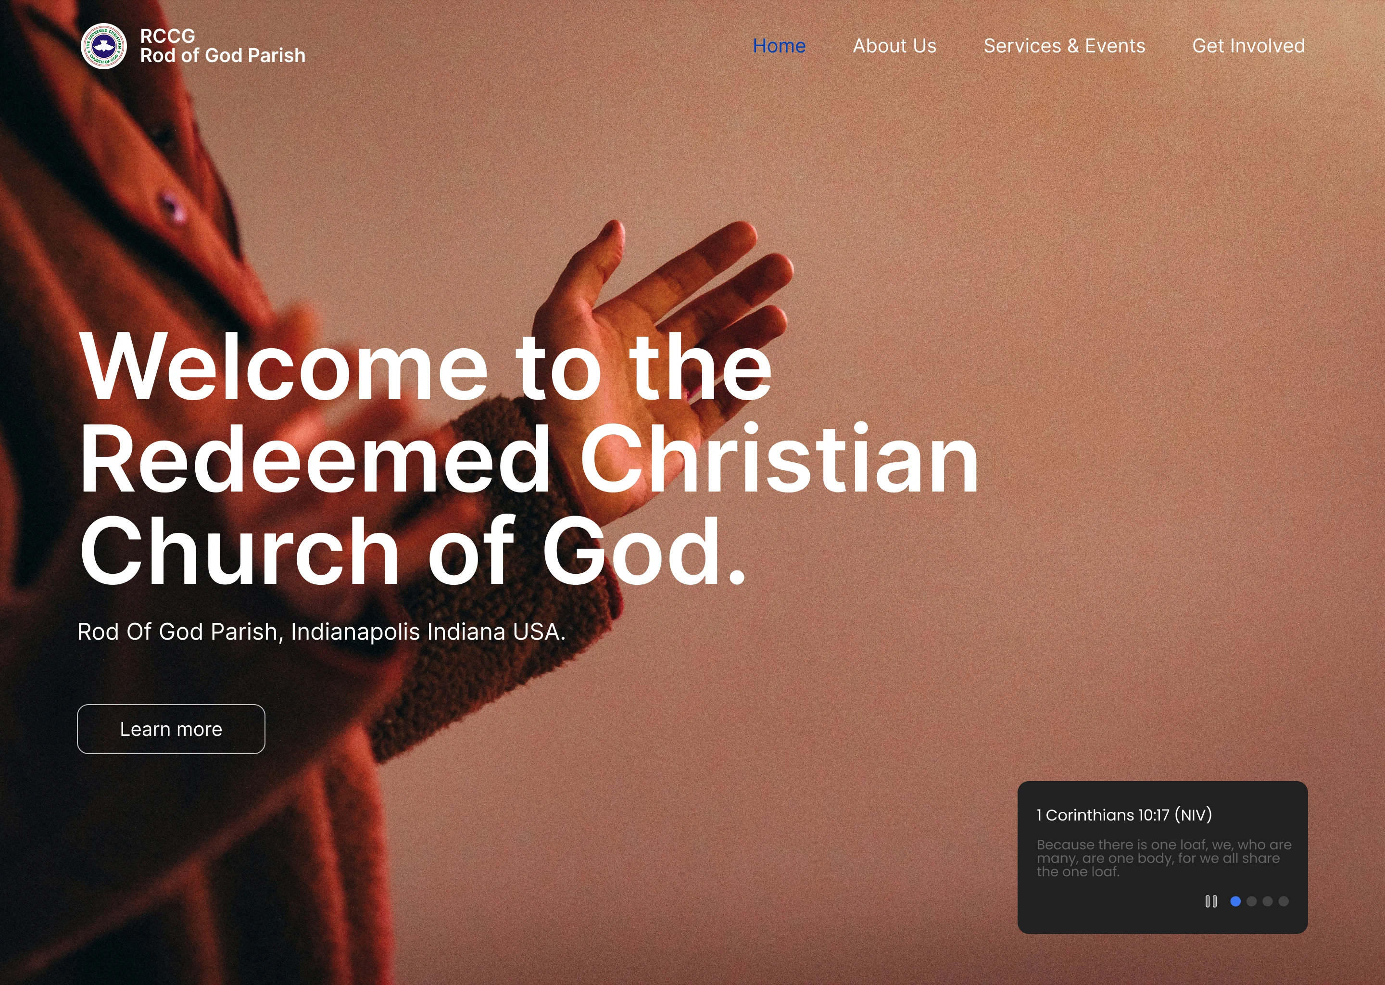
Task: Click the Learn more button
Action: click(x=171, y=729)
